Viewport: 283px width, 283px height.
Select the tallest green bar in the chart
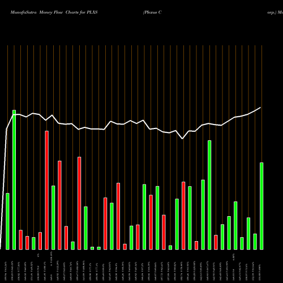click(14, 179)
